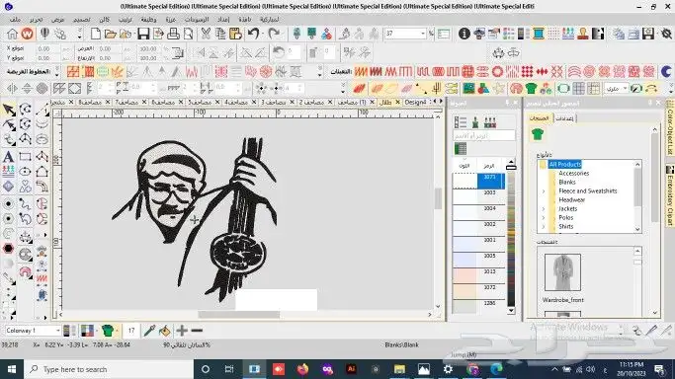Click the Wardrobe_front product thumbnail
675x379 pixels.
[562, 272]
